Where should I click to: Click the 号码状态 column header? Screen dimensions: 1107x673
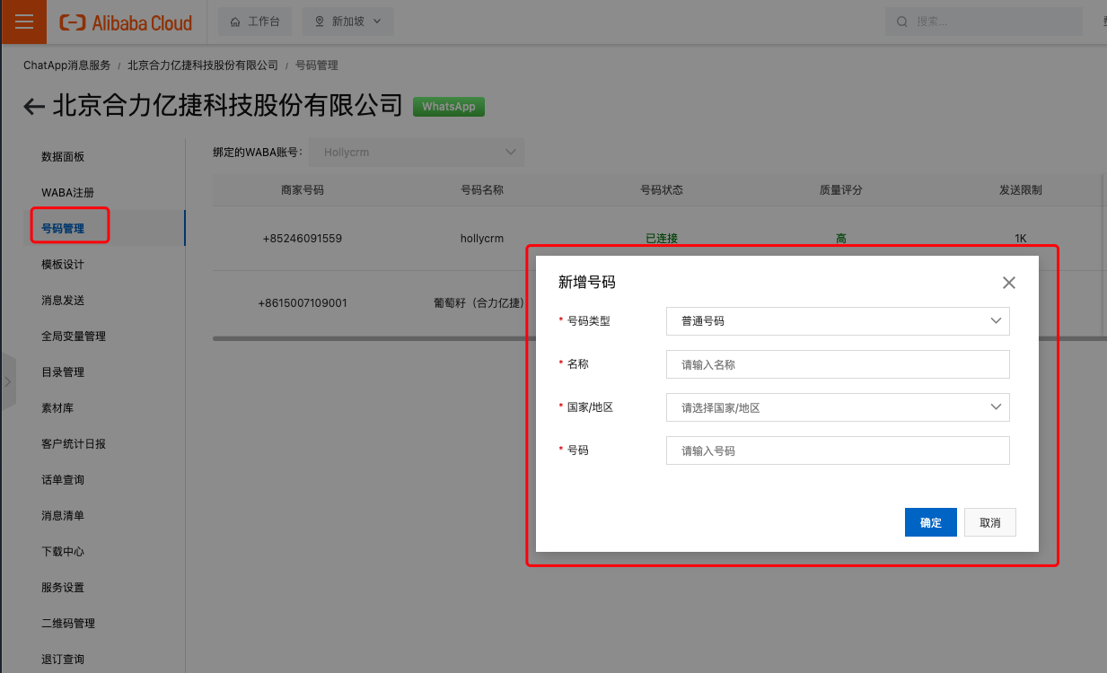(x=662, y=190)
